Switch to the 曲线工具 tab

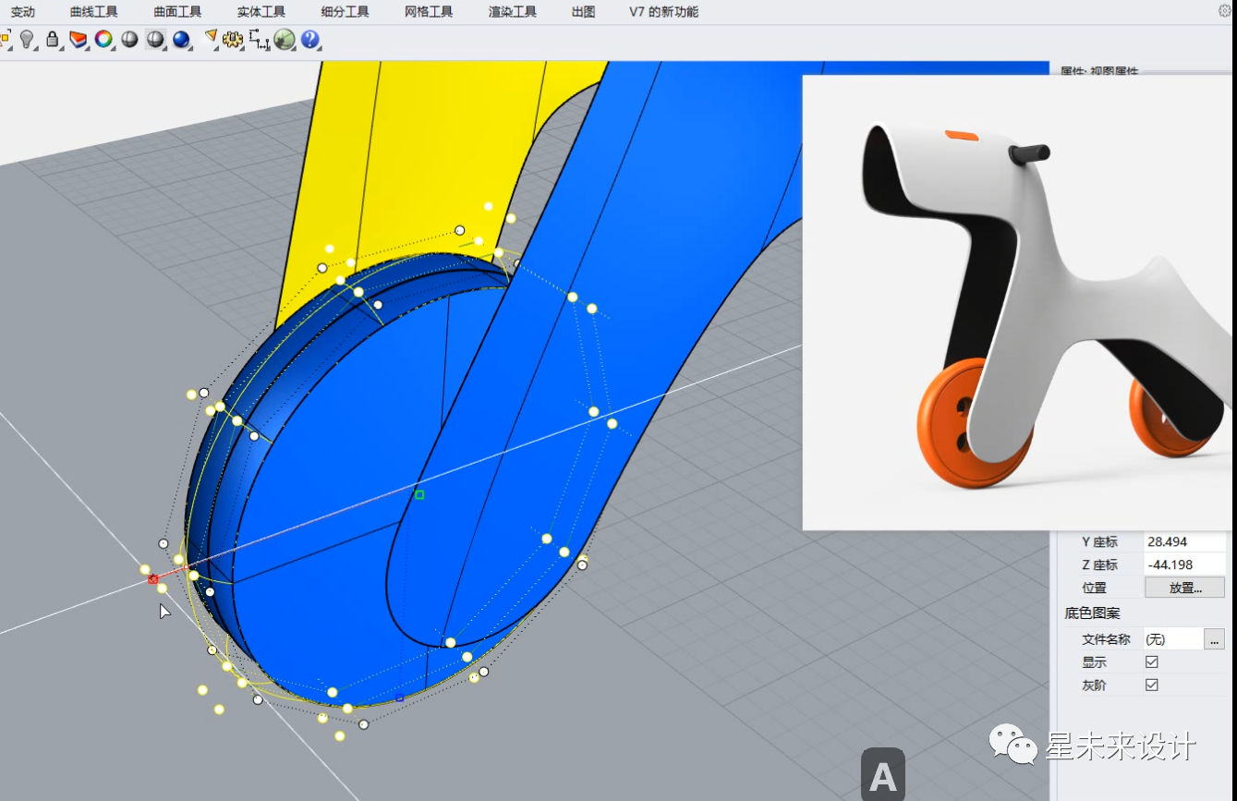[94, 12]
